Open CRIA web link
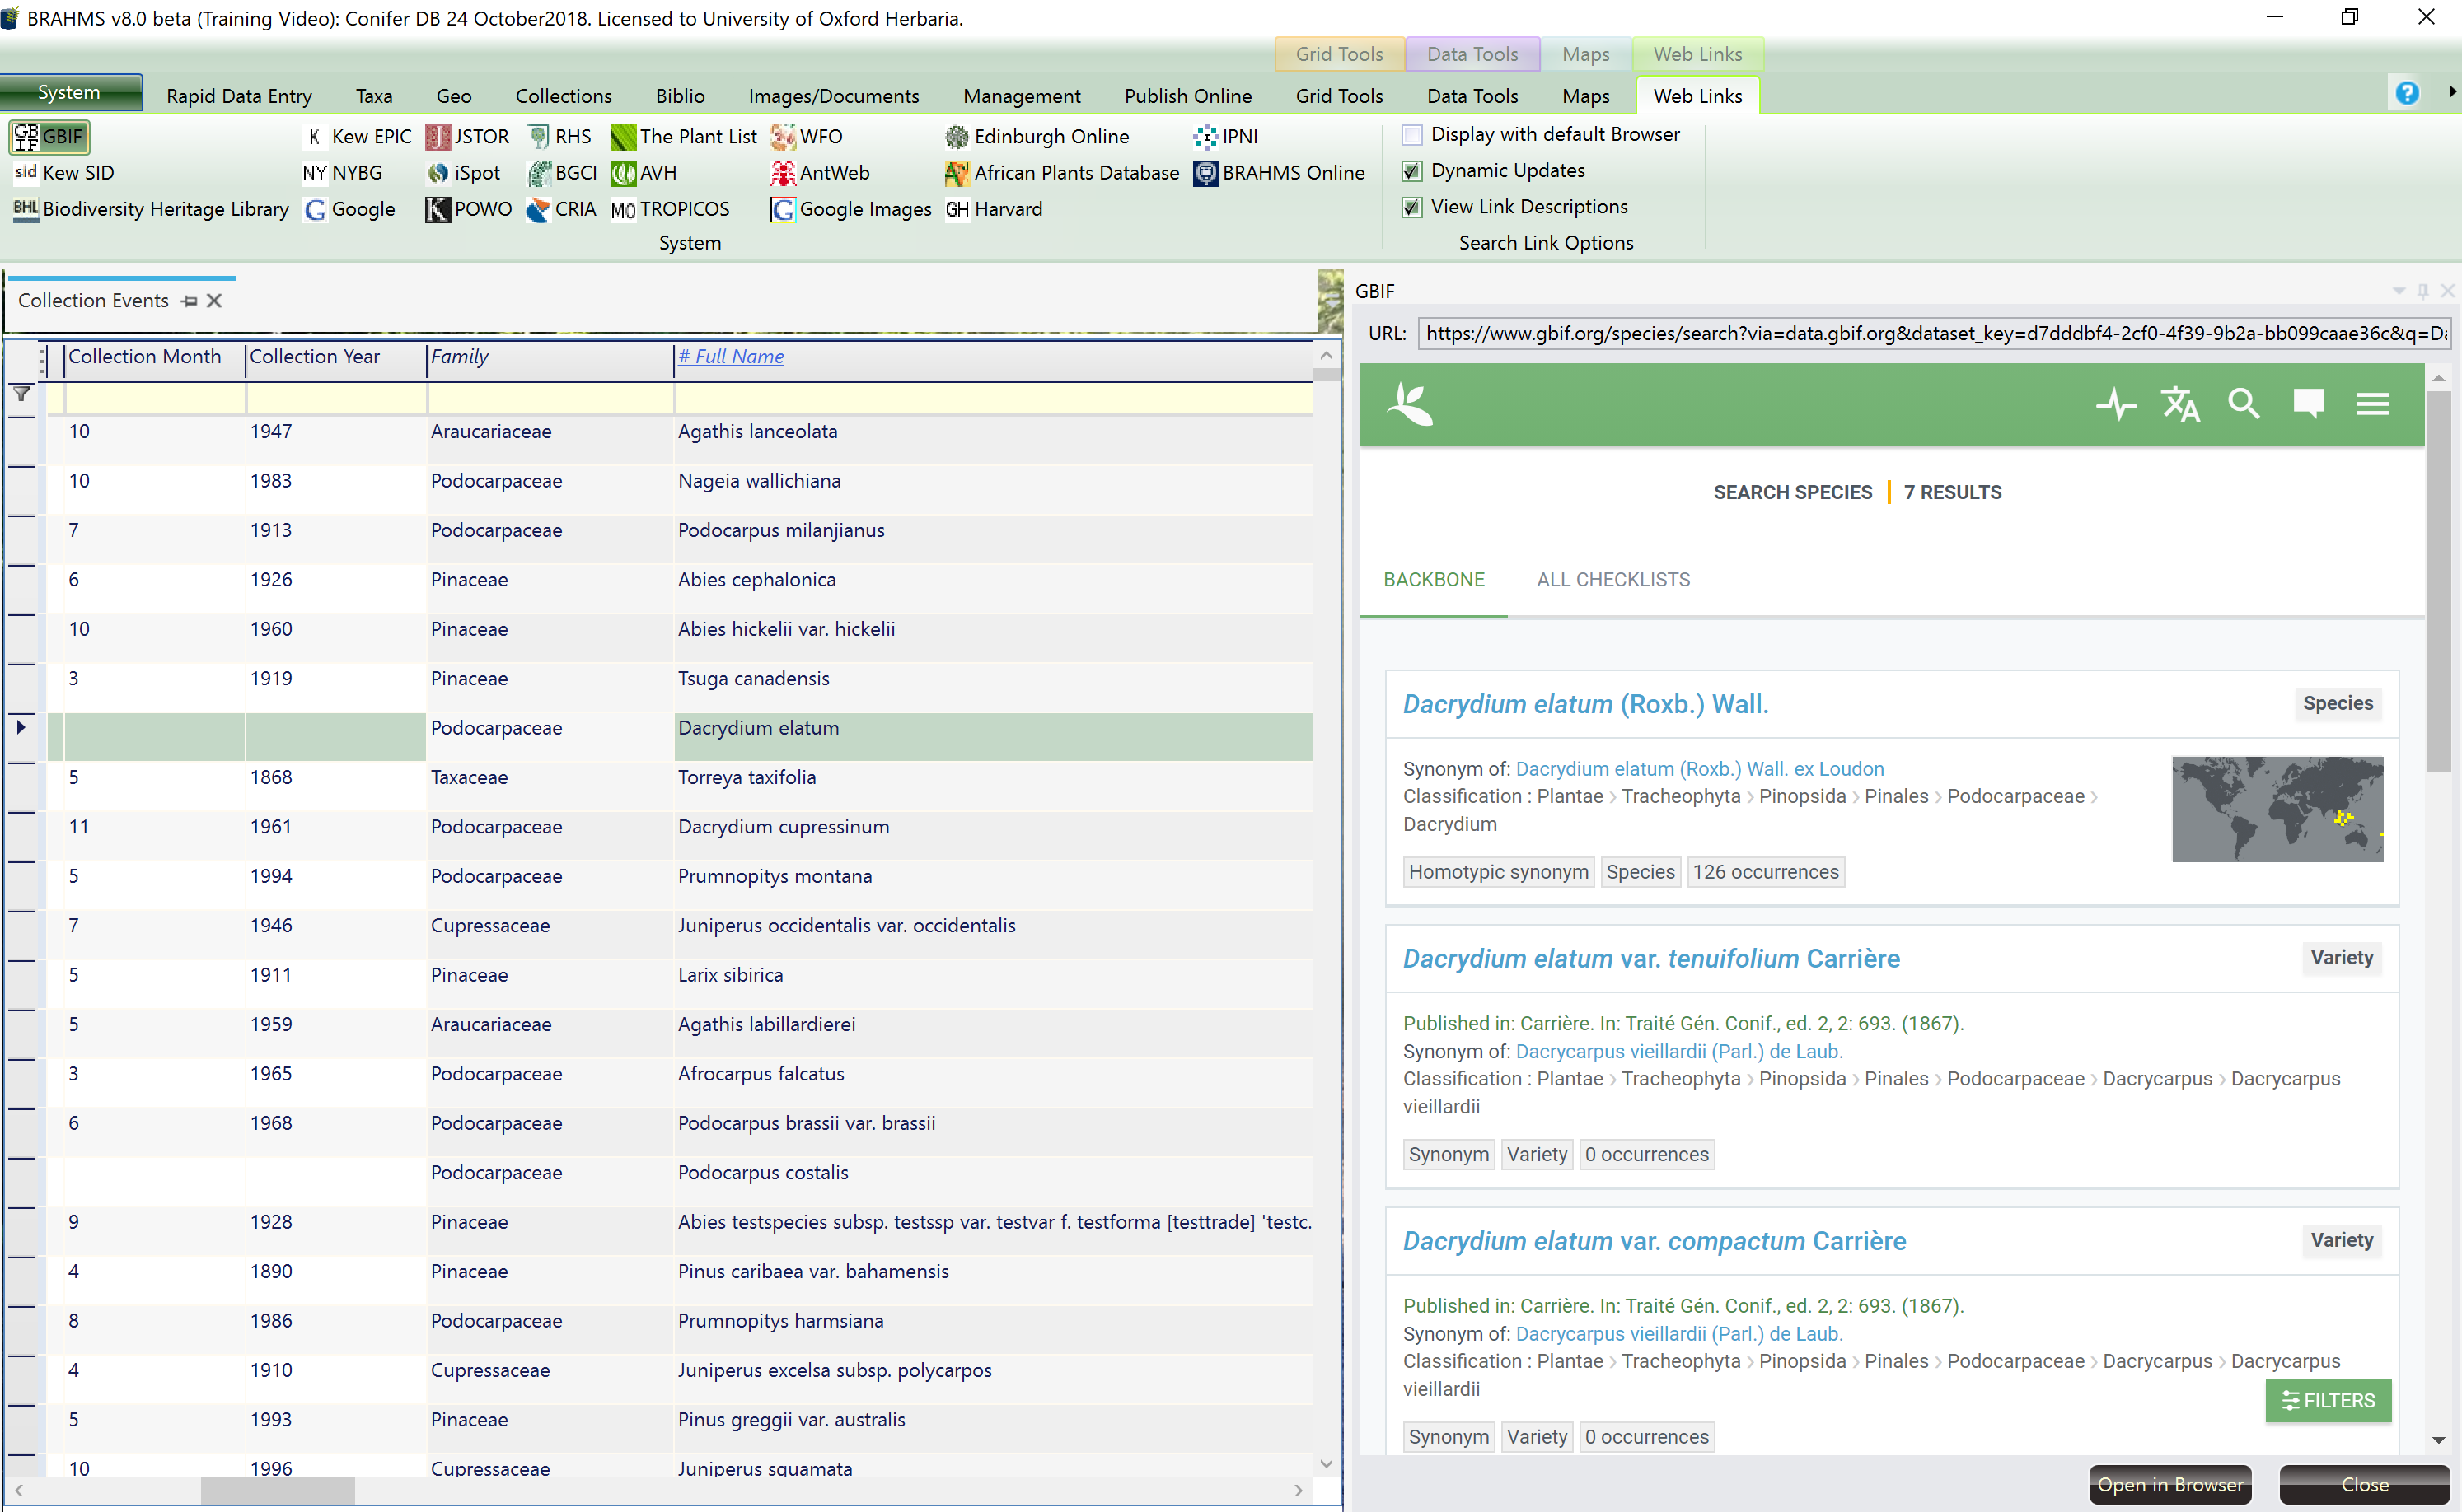 [561, 209]
